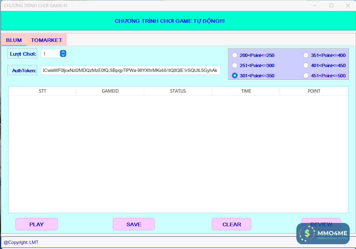The height and width of the screenshot is (249, 356).
Task: Maximize the game program window
Action: 331,5
